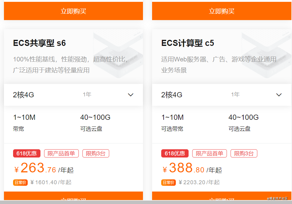Click the top-left 立即购买 button
This screenshot has height=204, width=292.
[73, 11]
